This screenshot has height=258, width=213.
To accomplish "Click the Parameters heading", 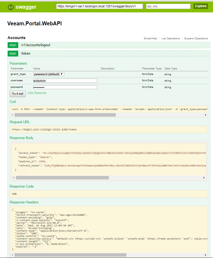I will pos(18,64).
